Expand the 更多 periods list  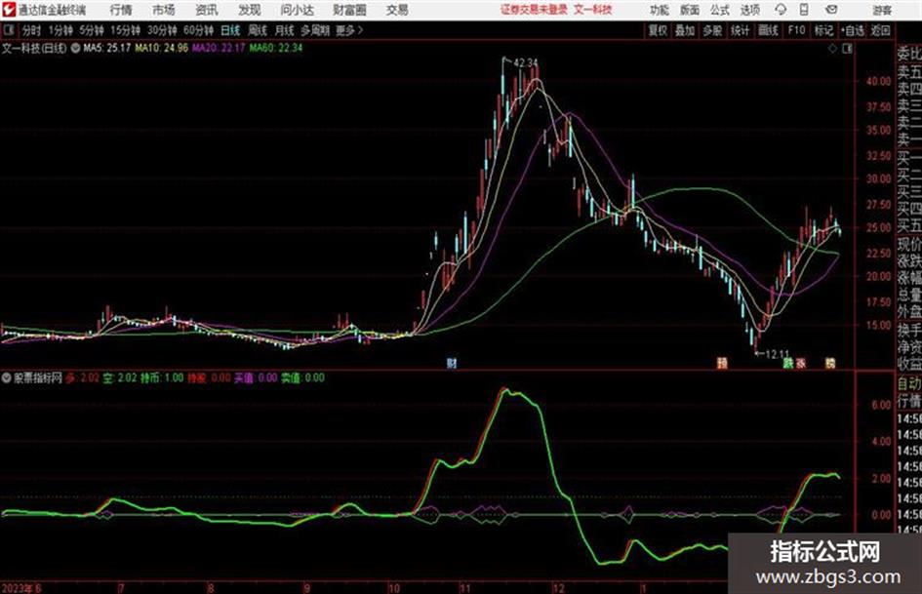349,30
